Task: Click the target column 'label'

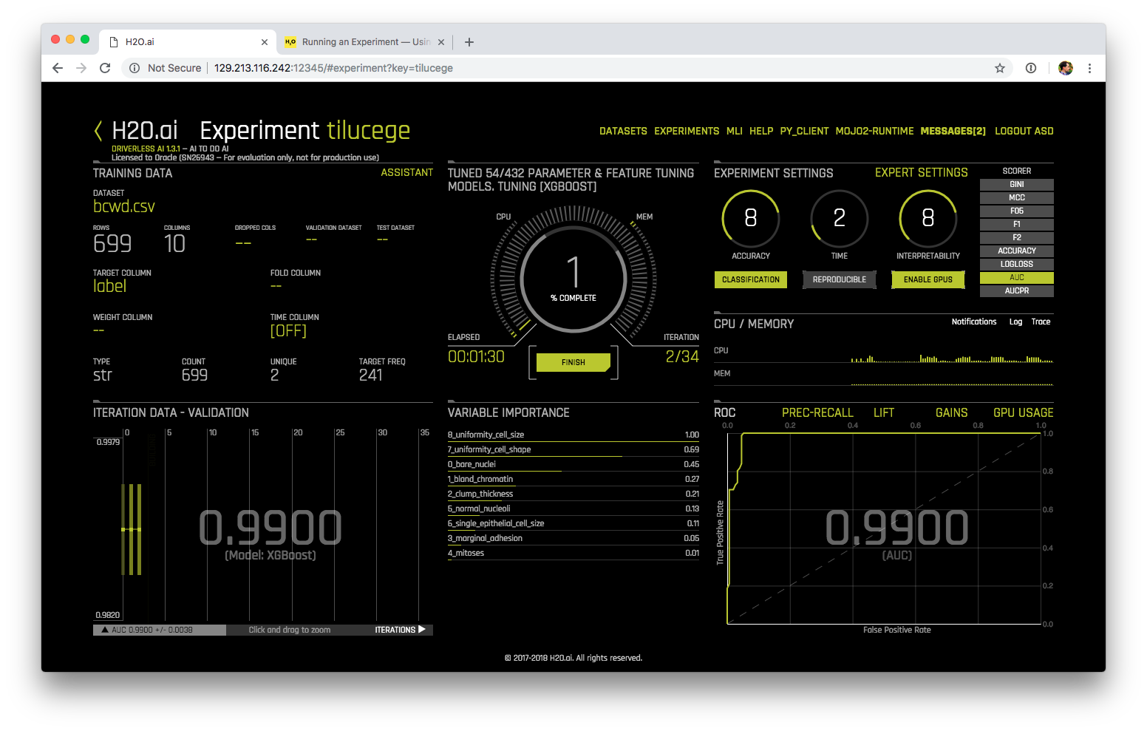Action: click(110, 286)
